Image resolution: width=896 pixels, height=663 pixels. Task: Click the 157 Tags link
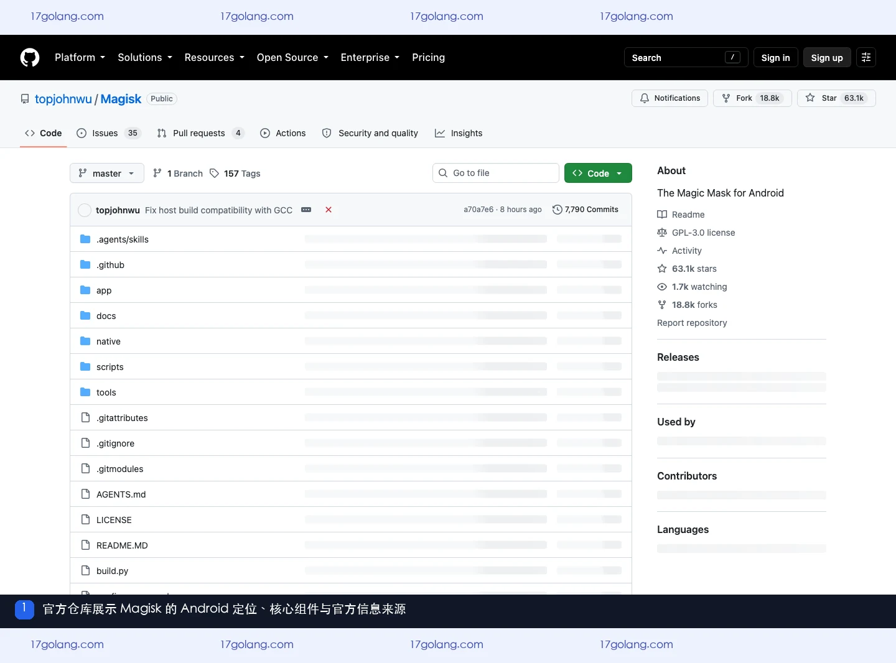[x=235, y=174]
